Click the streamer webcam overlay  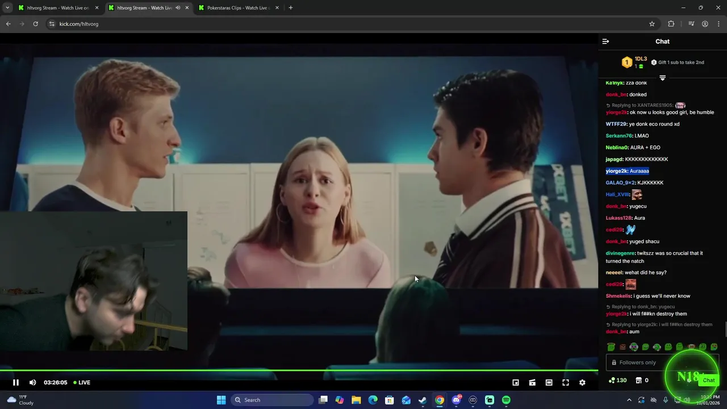pyautogui.click(x=94, y=281)
